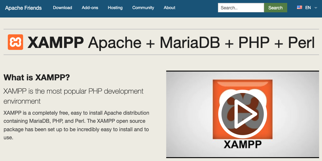Viewport: 322px width, 161px height.
Task: Focus the Search.. input field
Action: [241, 8]
